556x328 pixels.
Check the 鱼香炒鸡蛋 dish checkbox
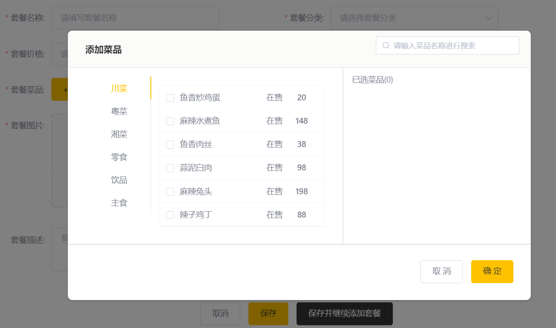[170, 98]
